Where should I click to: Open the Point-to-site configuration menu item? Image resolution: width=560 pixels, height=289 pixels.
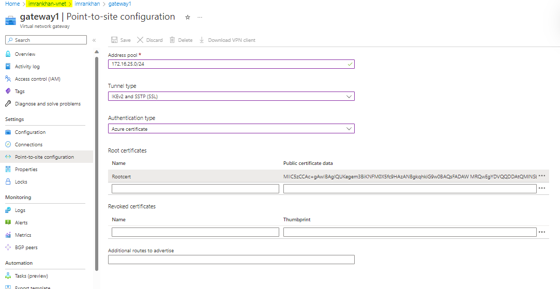[x=44, y=157]
